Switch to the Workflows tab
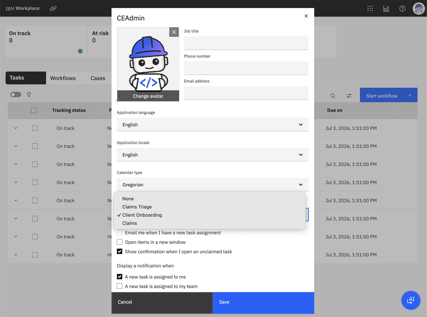Screen dimensions: 427x317 63,78
